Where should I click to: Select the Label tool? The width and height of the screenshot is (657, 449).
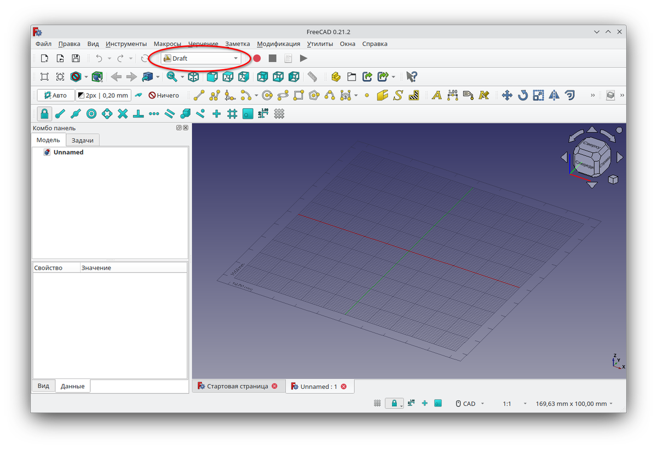click(x=468, y=95)
